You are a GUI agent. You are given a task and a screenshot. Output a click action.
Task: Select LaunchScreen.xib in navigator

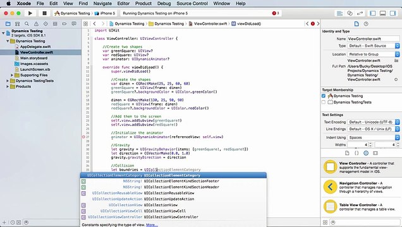coord(35,69)
